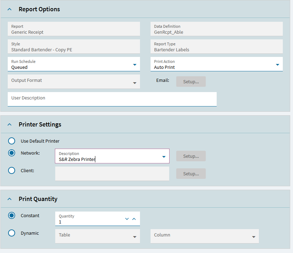The height and width of the screenshot is (253, 293).
Task: Expand the Output Format dropdown
Action: tap(134, 83)
